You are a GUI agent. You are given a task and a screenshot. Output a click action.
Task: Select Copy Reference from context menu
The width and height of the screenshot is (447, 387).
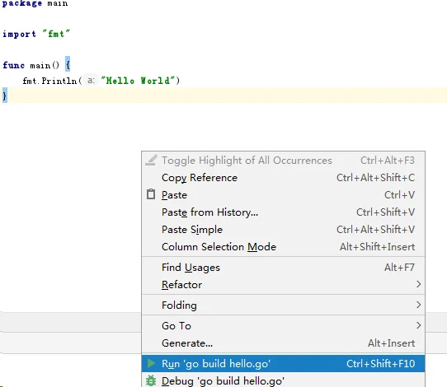pyautogui.click(x=283, y=178)
